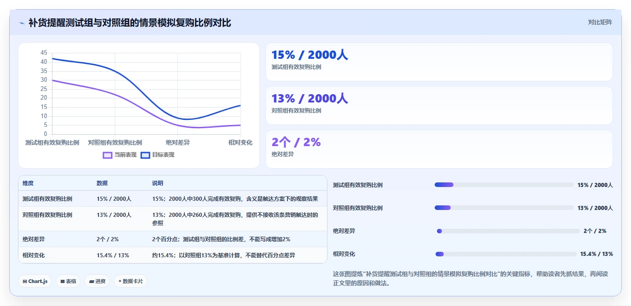
Task: Click the 相对变化 progress bar
Action: point(506,254)
